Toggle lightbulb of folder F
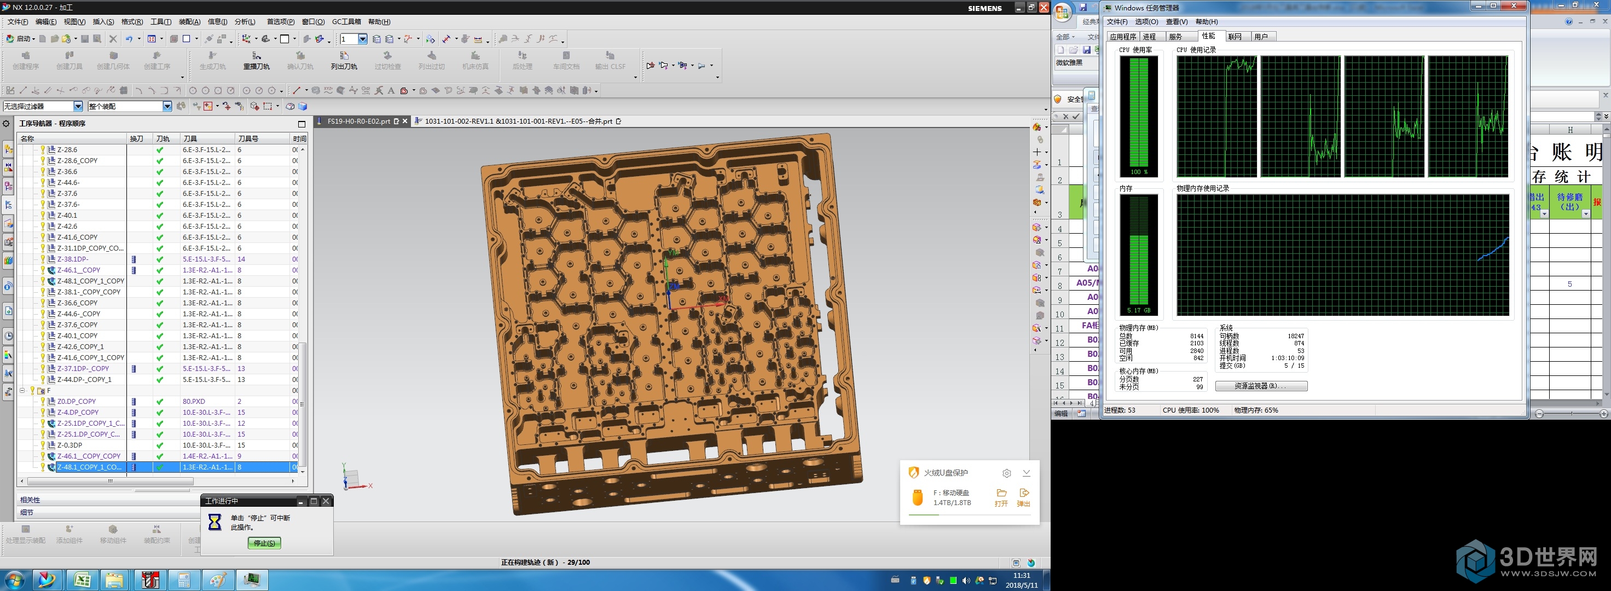This screenshot has width=1611, height=591. [32, 390]
